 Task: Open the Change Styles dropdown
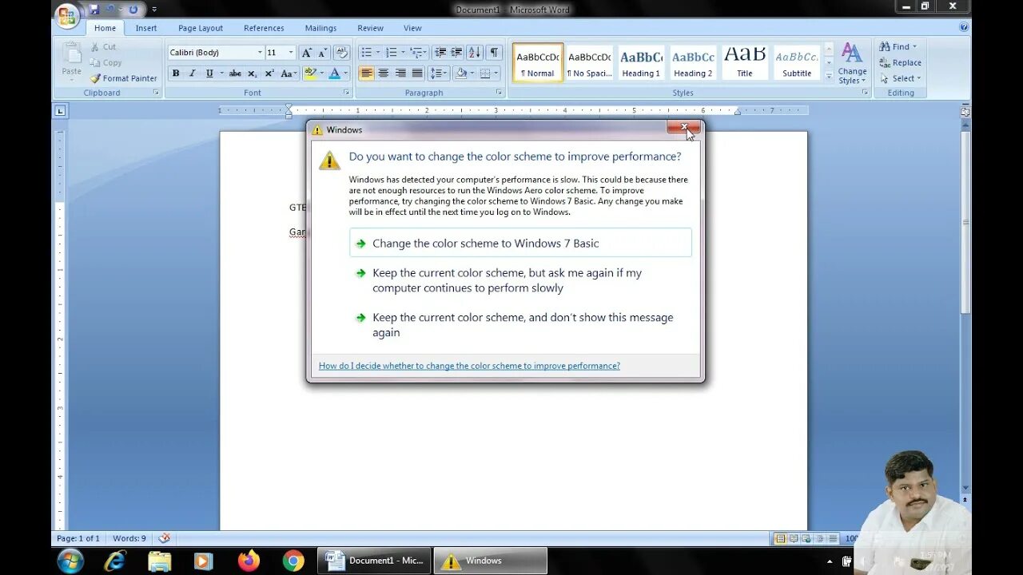tap(852, 64)
